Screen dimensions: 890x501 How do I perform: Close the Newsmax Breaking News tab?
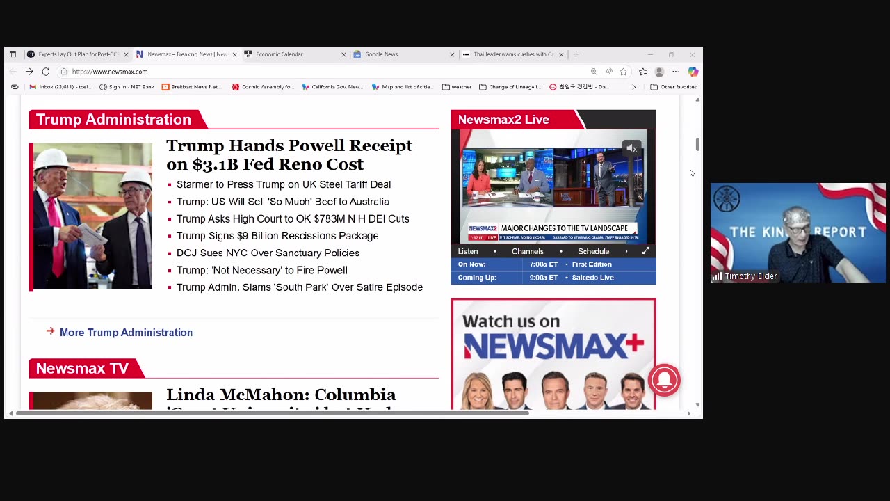[234, 54]
